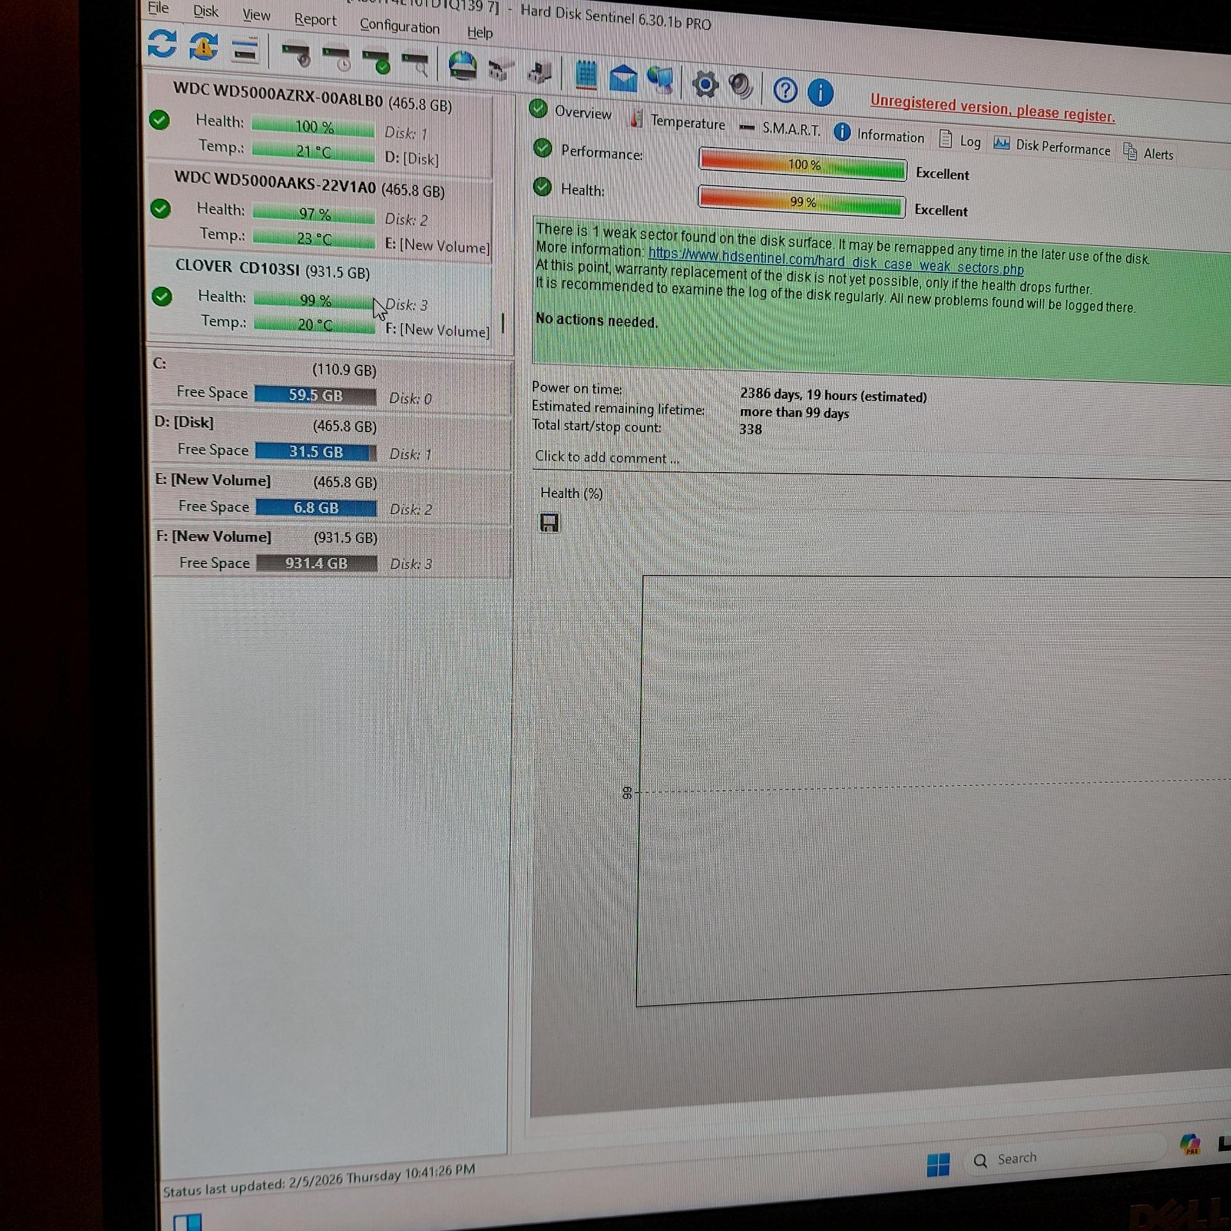Click the floppy save icon under Health (%)
Viewport: 1231px width, 1231px height.
tap(549, 523)
